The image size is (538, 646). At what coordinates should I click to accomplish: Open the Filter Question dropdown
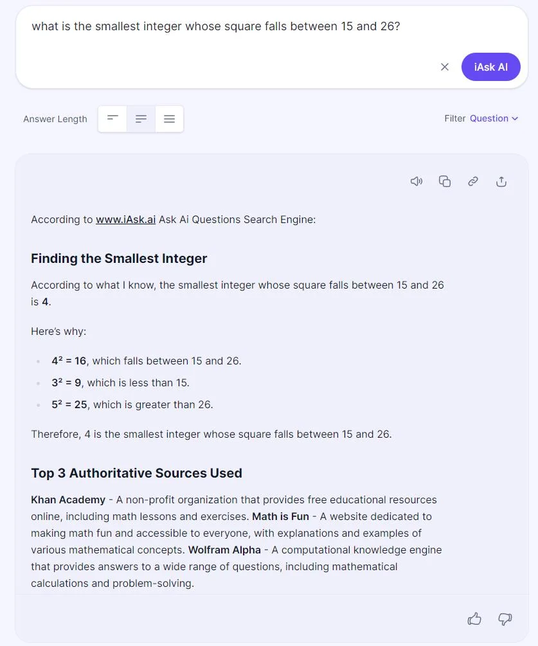coord(489,118)
